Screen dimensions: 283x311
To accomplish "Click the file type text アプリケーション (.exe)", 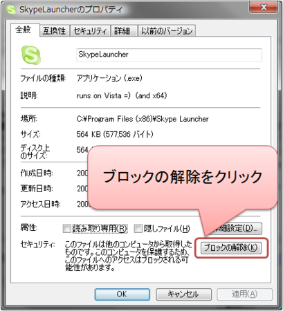I will [109, 78].
